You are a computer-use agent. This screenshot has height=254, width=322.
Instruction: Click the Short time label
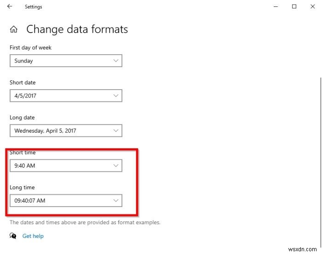click(x=23, y=152)
